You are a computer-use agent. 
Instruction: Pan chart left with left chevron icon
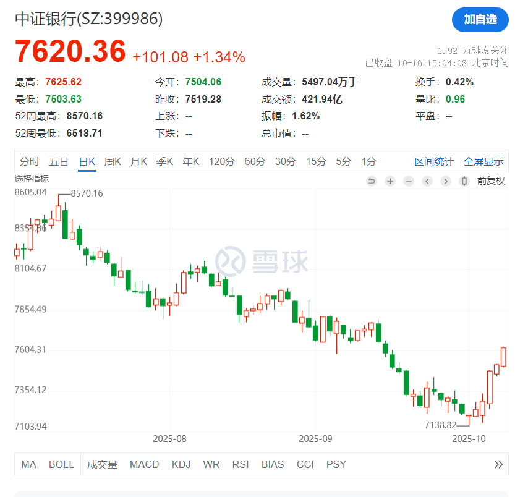(x=427, y=181)
